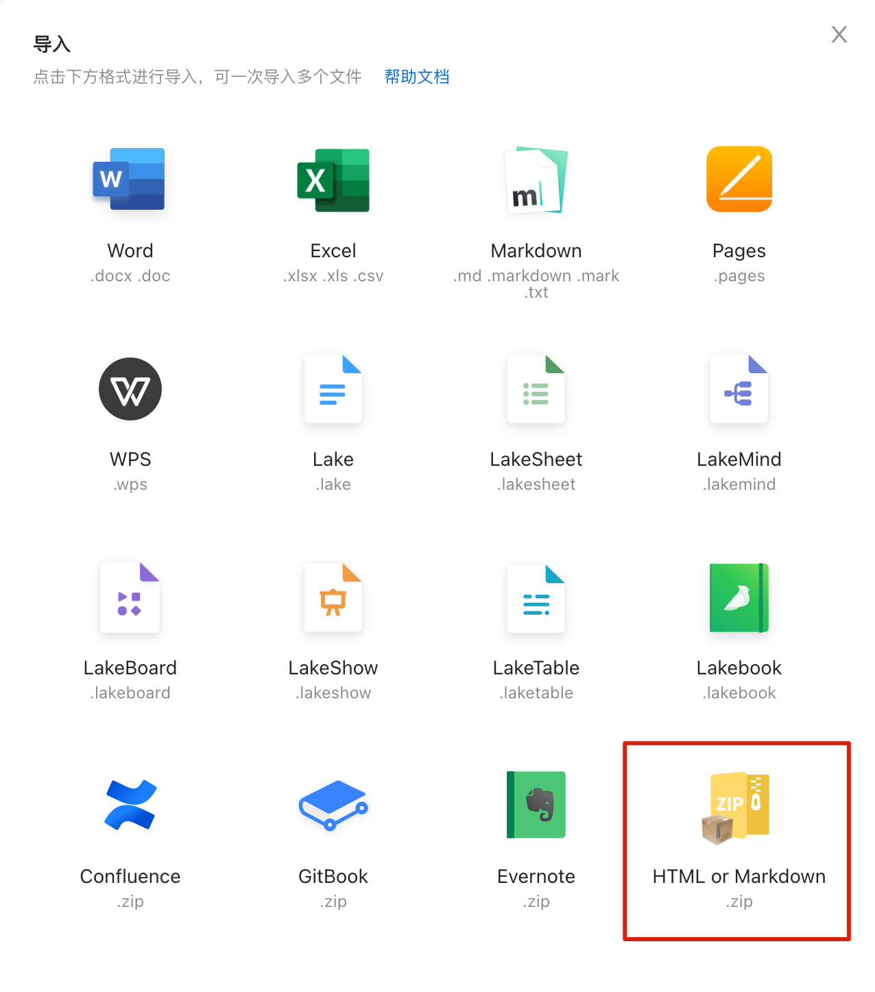Pick the Markdown file icon
Viewport: 875px width, 992px height.
[x=536, y=180]
